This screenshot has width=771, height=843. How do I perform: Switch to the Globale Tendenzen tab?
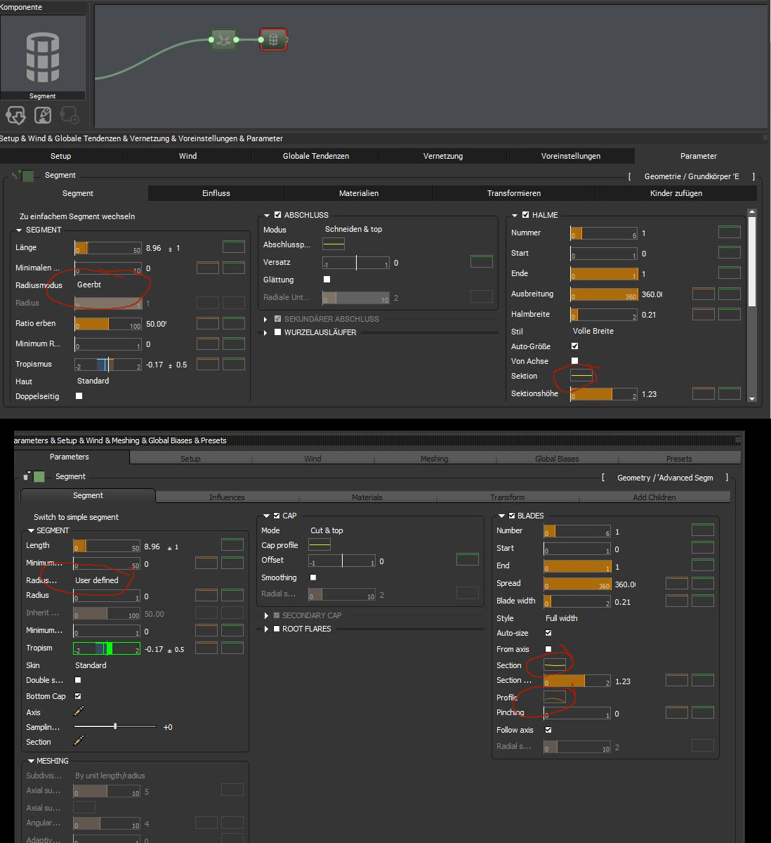click(x=316, y=156)
